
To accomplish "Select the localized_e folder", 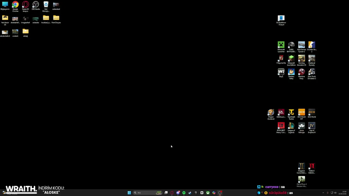I will 46,20.
